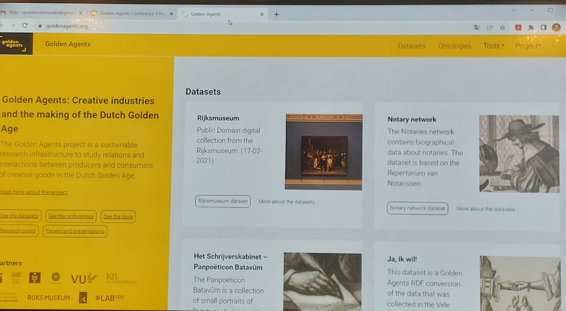Switch to the Golden Agents Conference tab
Image resolution: width=566 pixels, height=311 pixels.
coord(132,14)
